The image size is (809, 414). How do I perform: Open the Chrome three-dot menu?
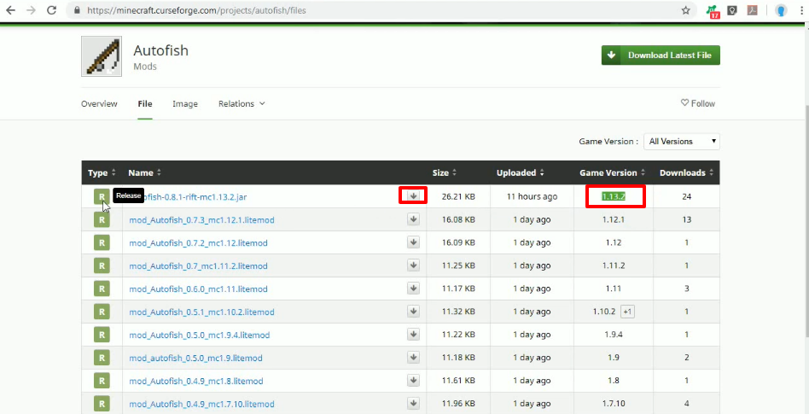coord(800,10)
